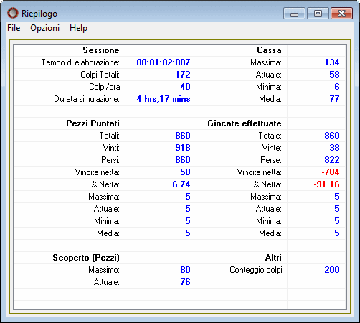The width and height of the screenshot is (360, 323).
Task: Select the Conteggio colpi value 200
Action: [x=332, y=270]
